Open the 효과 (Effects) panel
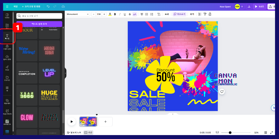 pyautogui.click(x=166, y=14)
